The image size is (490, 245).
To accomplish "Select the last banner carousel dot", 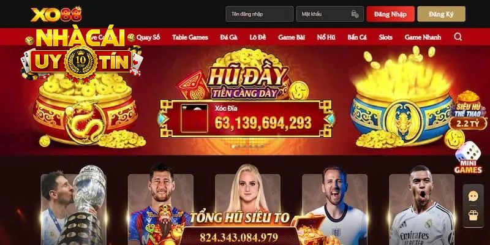I will [x=262, y=146].
